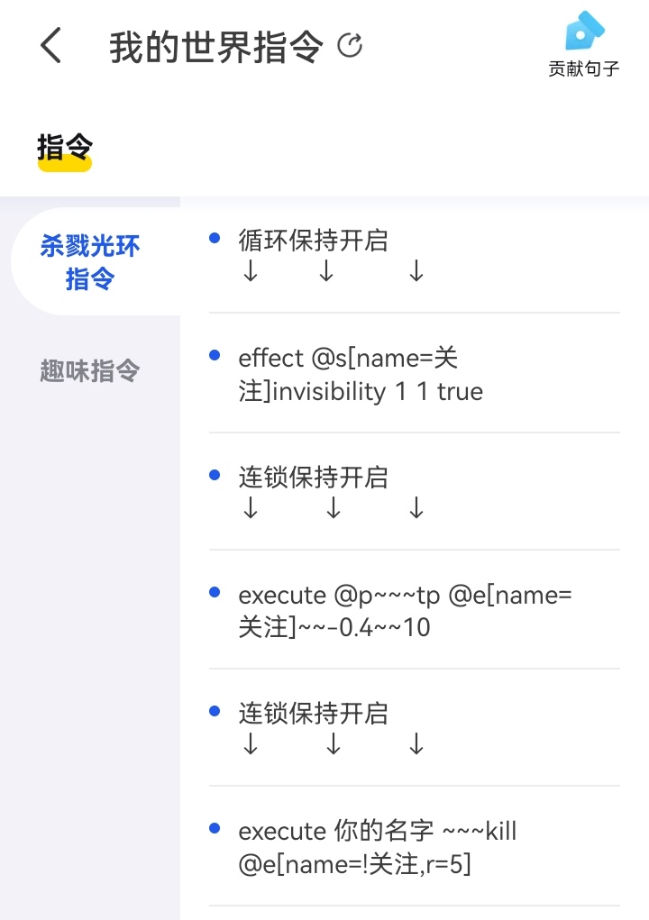The height and width of the screenshot is (920, 649).
Task: Click the bullet dot beside the execute 你的名字 kill command
Action: click(x=215, y=828)
